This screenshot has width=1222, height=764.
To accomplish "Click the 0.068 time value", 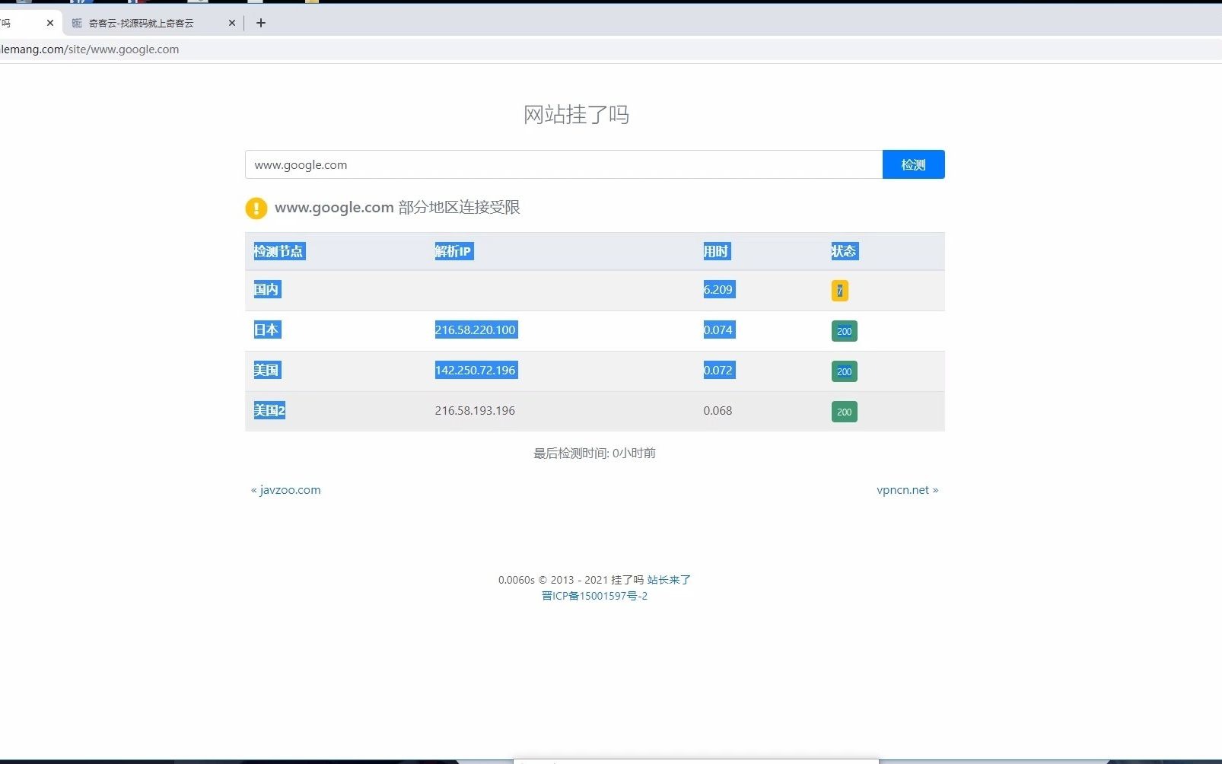I will (718, 410).
